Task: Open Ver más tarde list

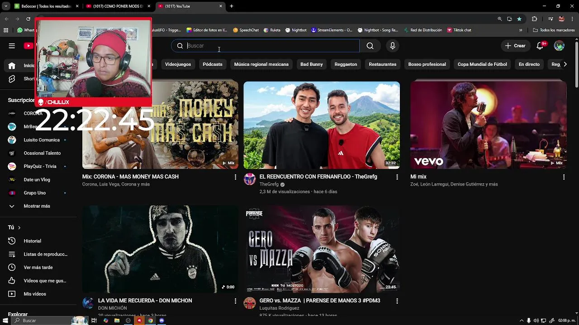Action: pos(38,268)
